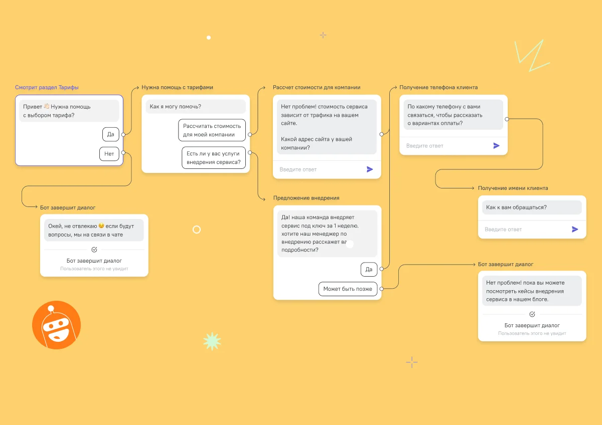
Task: Select the connector dot beside the first card's "Да"
Action: click(123, 134)
